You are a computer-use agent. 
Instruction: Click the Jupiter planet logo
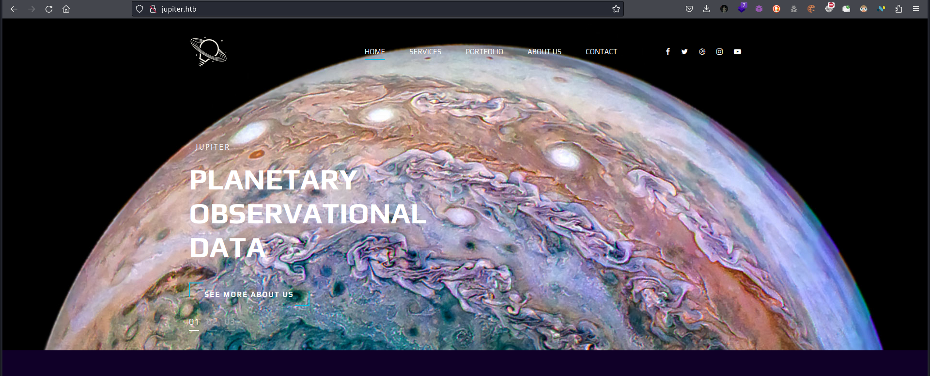[x=208, y=51]
